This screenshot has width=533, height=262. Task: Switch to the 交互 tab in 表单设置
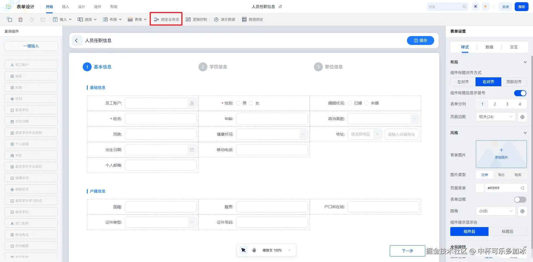coord(514,47)
